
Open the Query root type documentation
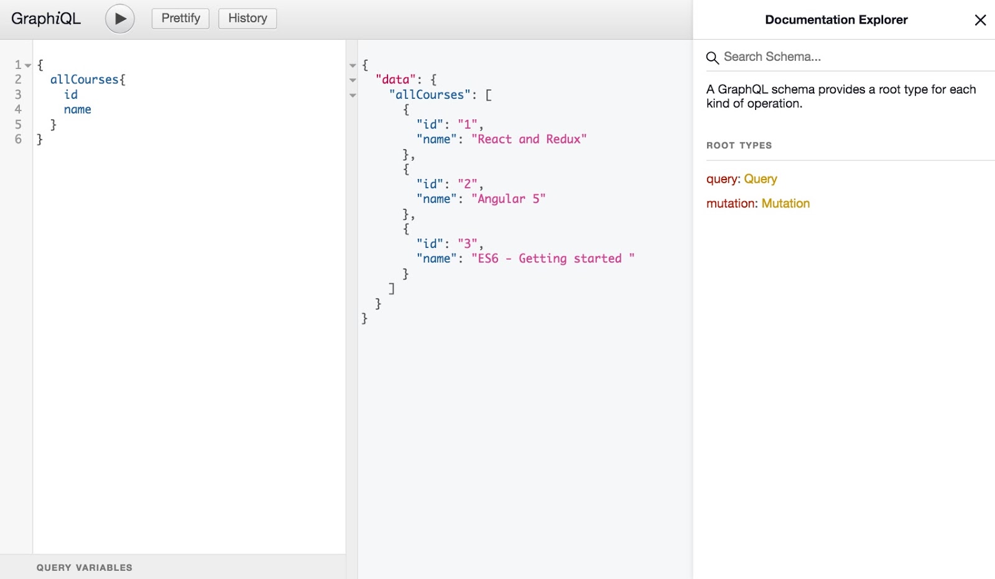[x=760, y=178]
